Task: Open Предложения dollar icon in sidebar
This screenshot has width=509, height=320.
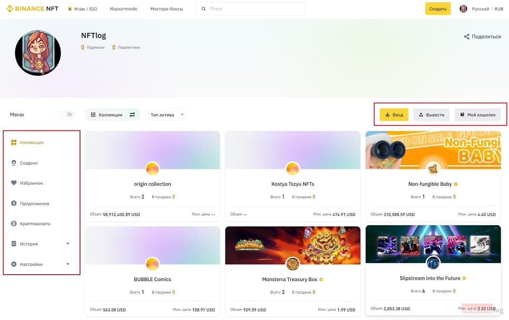Action: (x=13, y=203)
